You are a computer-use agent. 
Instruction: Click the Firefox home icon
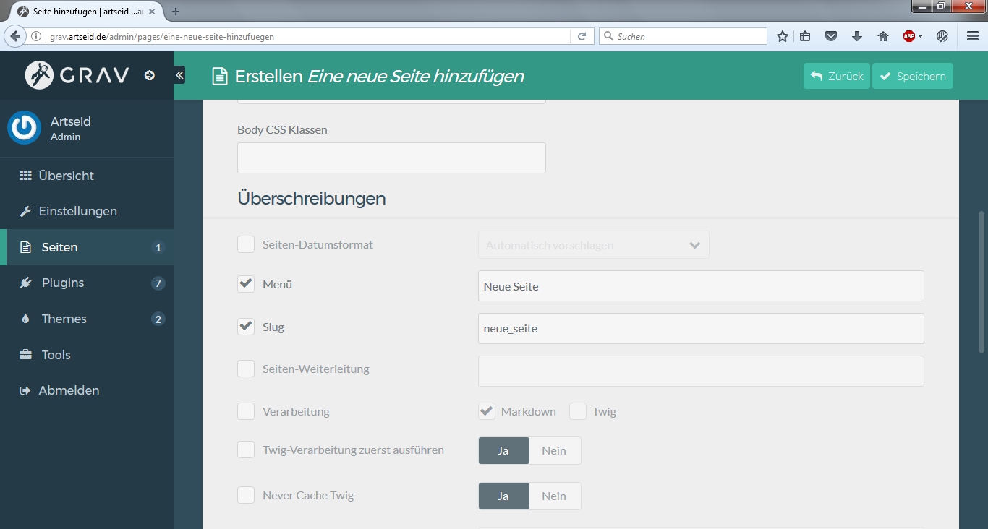click(x=882, y=36)
